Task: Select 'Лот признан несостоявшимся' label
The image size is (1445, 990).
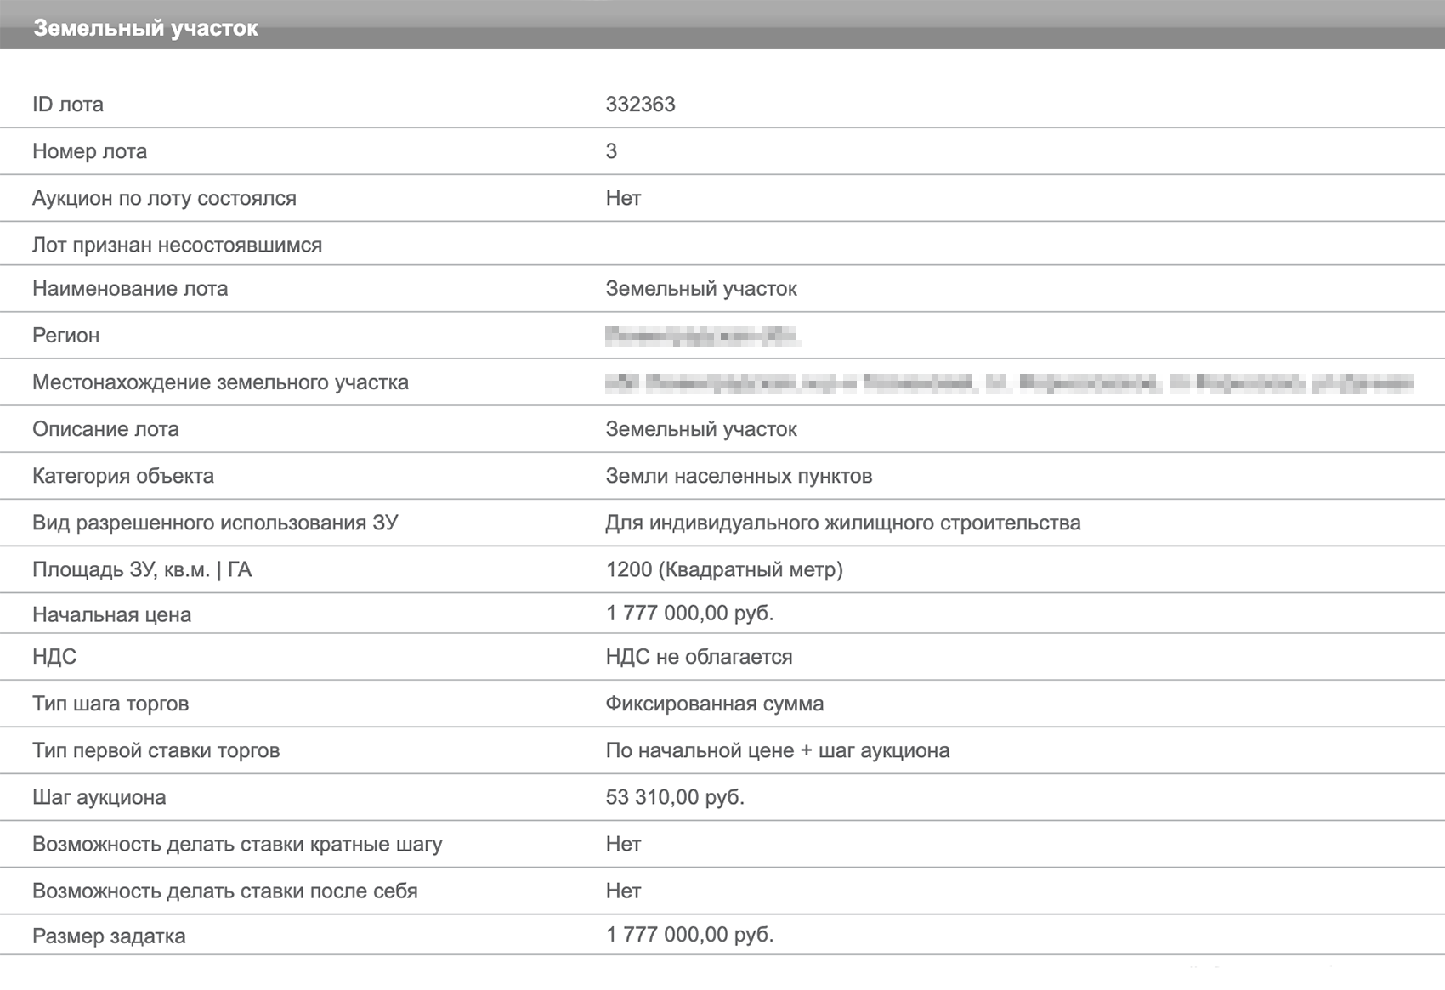Action: [177, 245]
